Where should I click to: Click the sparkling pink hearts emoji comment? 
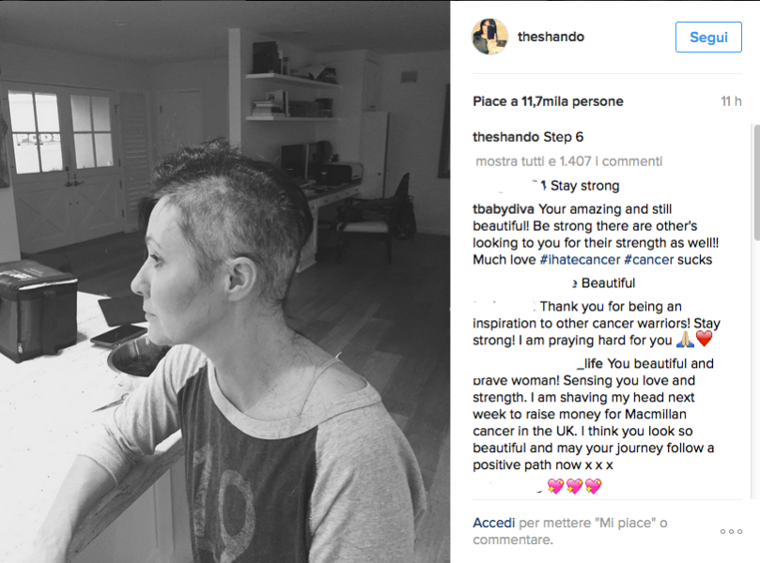[574, 485]
